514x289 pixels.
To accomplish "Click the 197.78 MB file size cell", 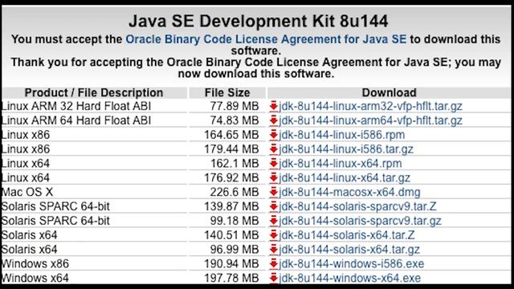I will (x=231, y=279).
